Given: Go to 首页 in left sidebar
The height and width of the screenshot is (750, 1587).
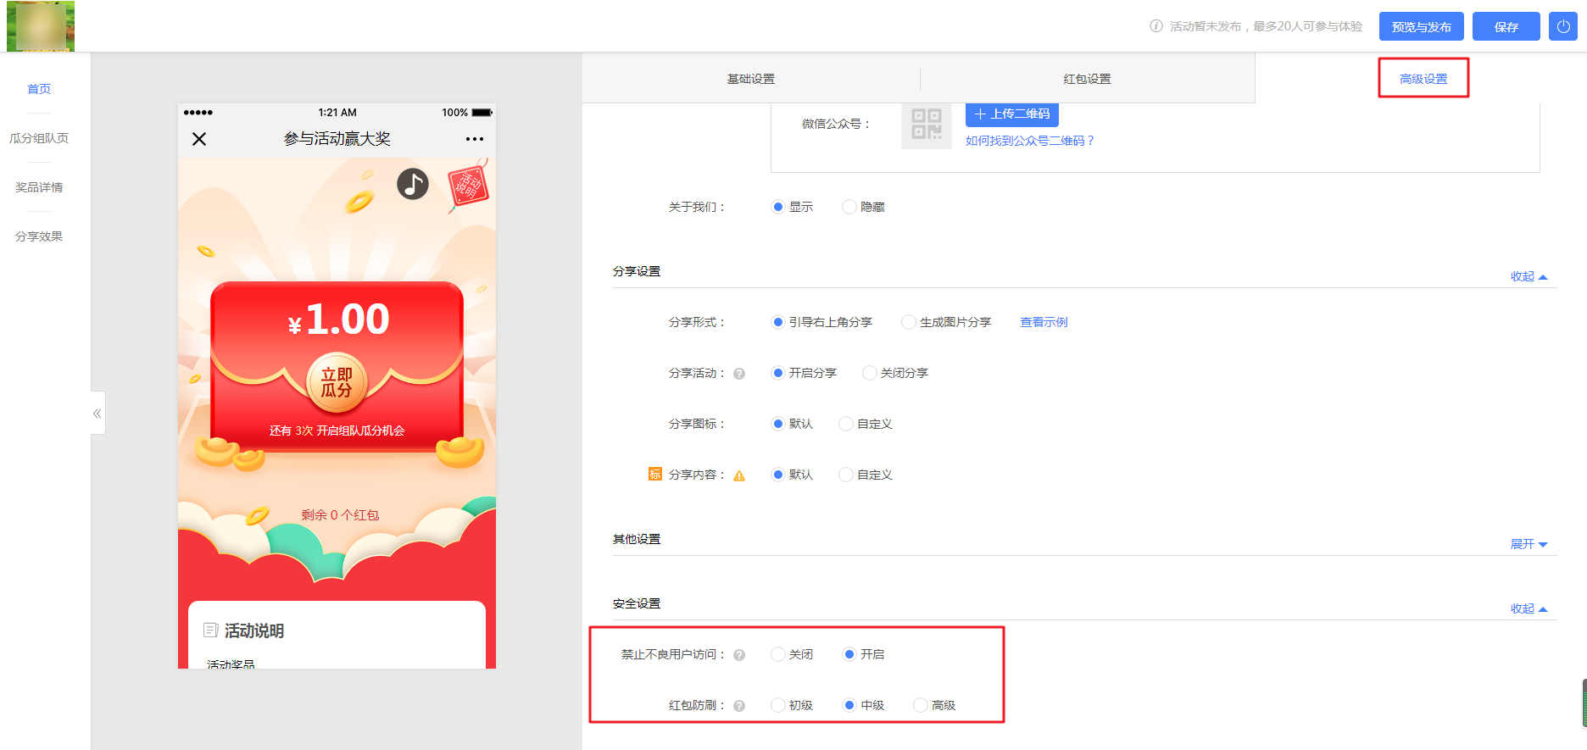Looking at the screenshot, I should (x=39, y=89).
